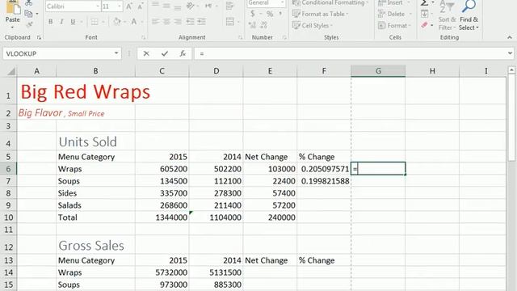The height and width of the screenshot is (291, 517).
Task: Open Conditional Formatting menu
Action: click(x=330, y=3)
